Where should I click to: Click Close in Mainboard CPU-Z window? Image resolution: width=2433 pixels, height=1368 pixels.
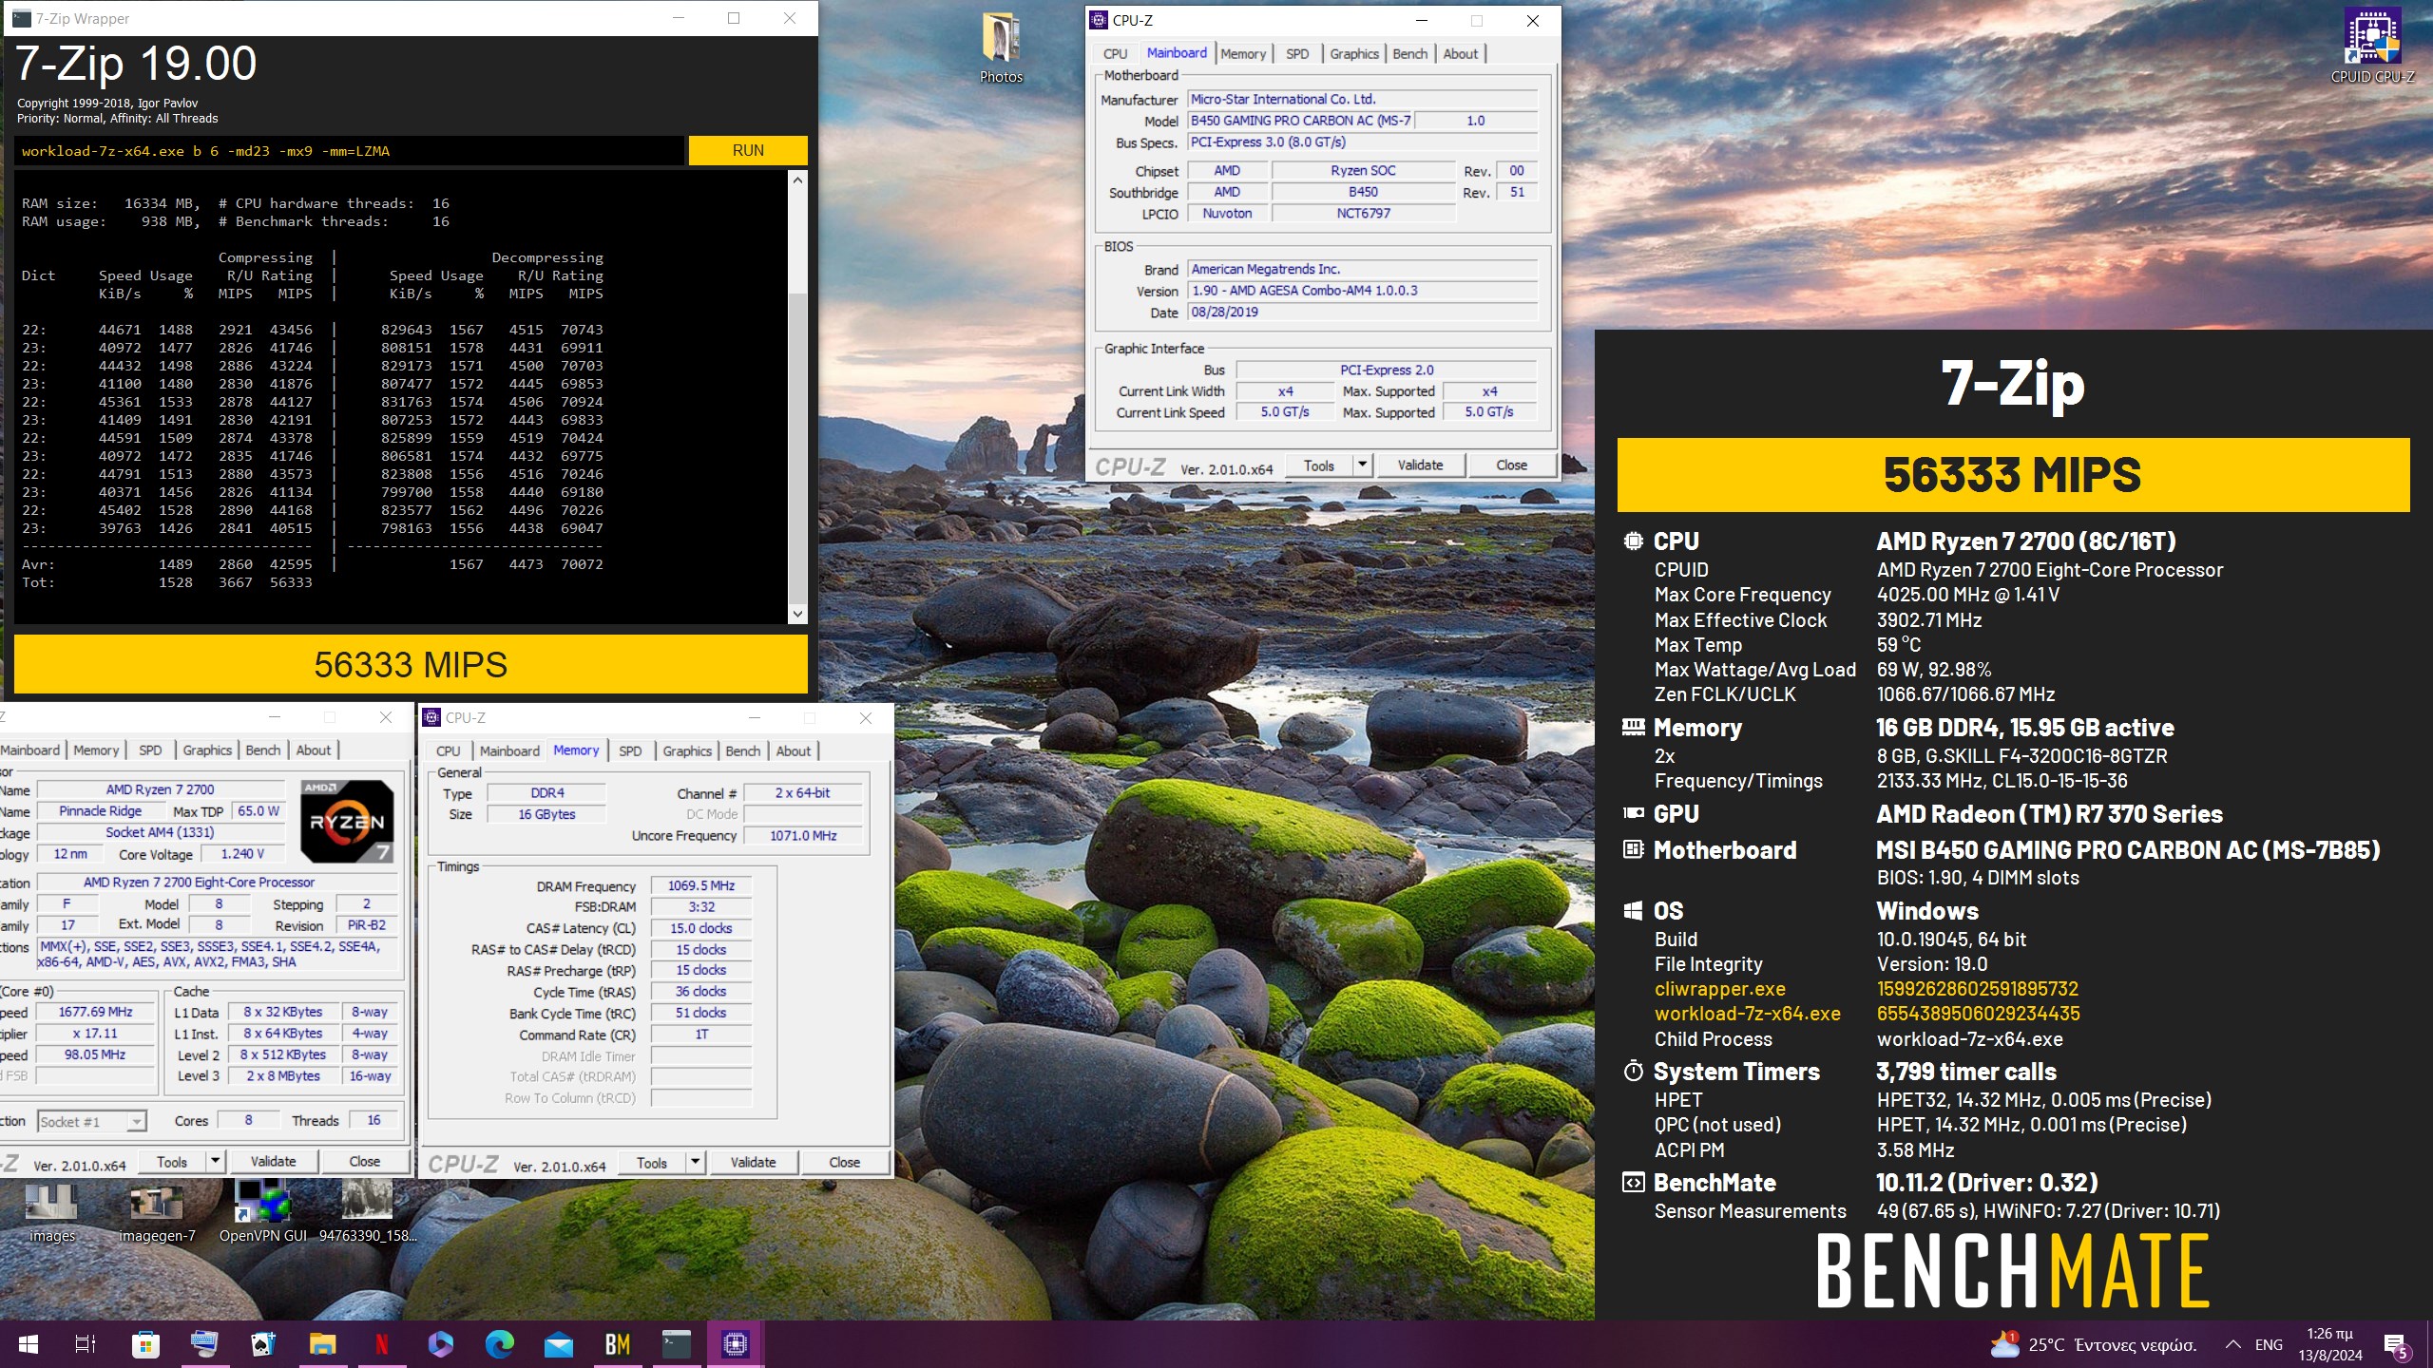click(x=1511, y=465)
